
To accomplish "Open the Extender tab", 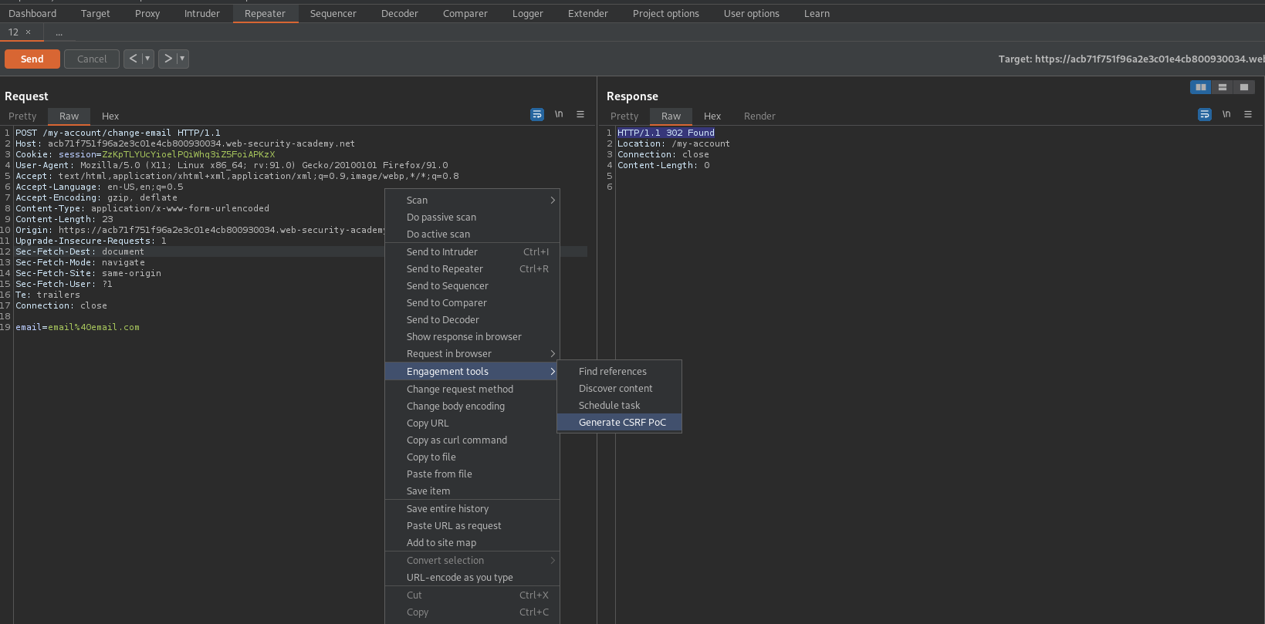I will (588, 13).
